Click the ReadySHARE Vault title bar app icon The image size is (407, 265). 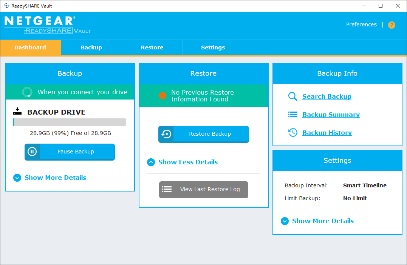pyautogui.click(x=6, y=6)
